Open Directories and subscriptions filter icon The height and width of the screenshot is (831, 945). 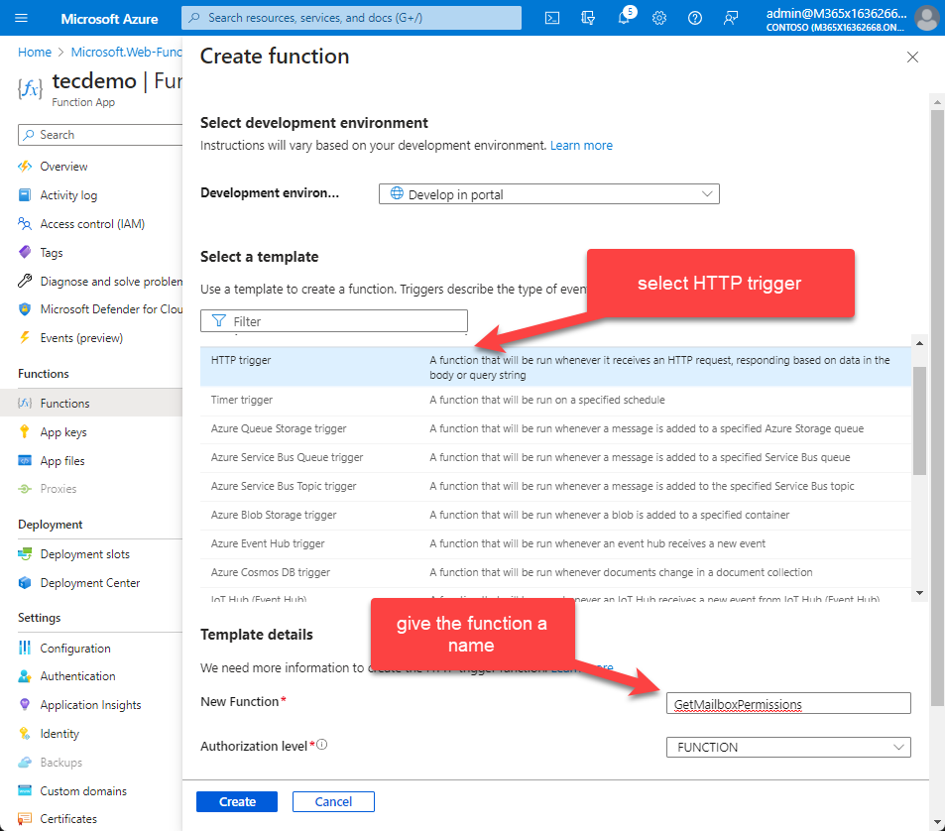(x=588, y=18)
